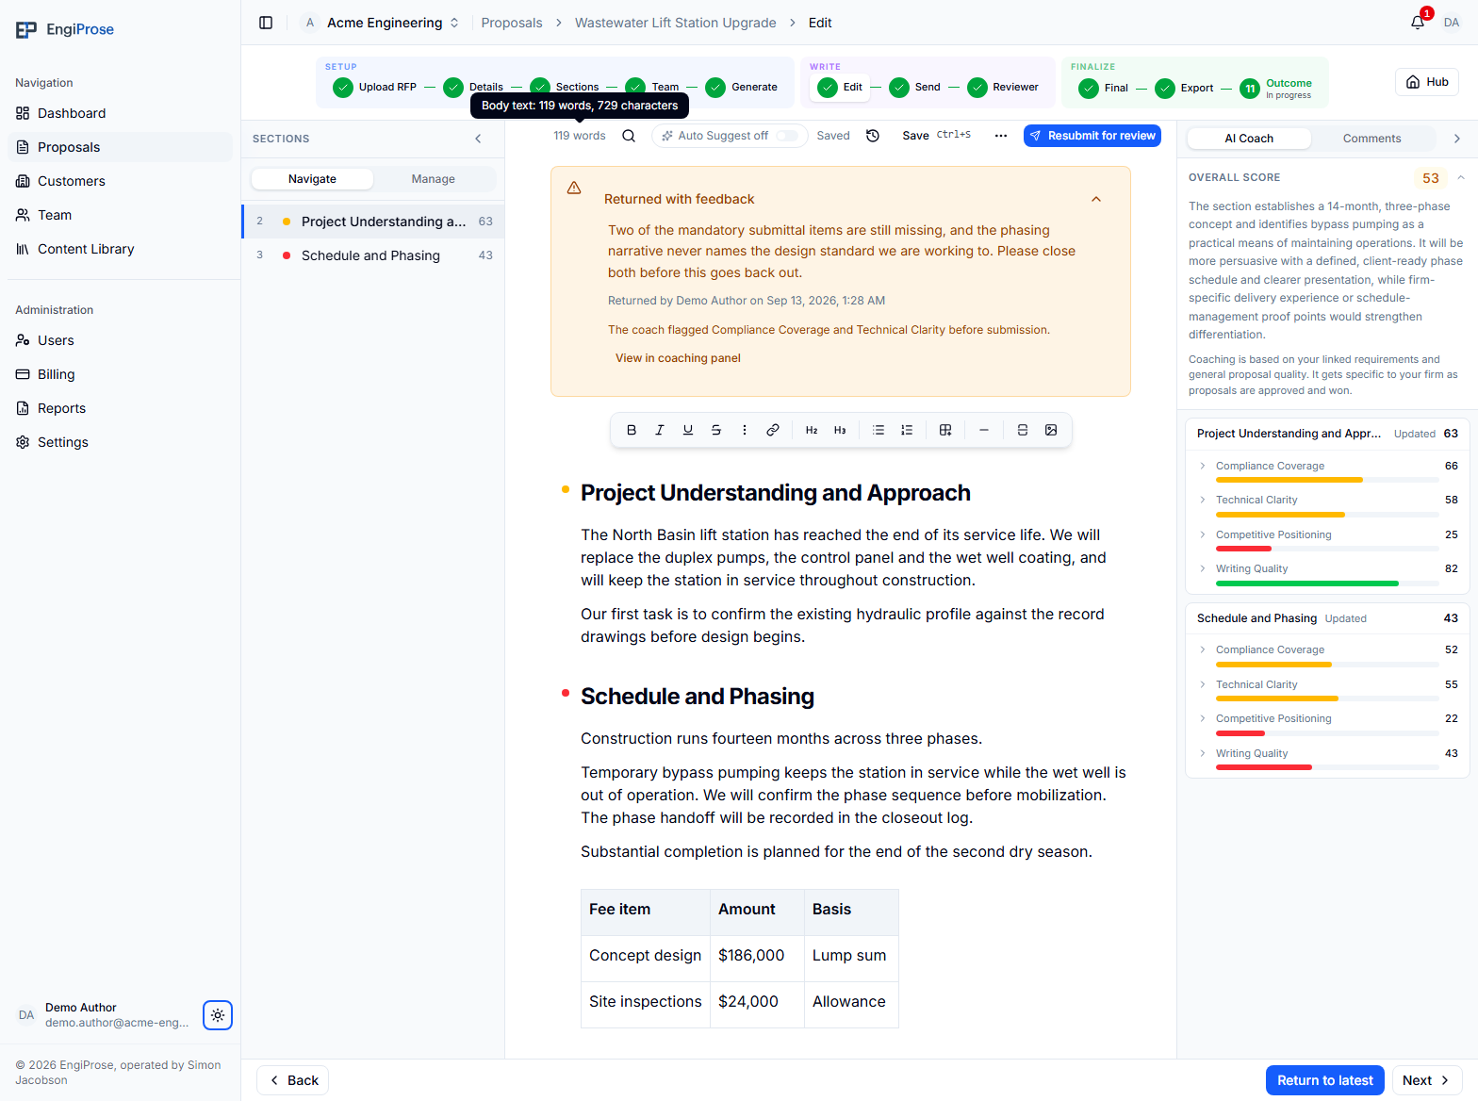Collapse the Returned with feedback banner
This screenshot has width=1478, height=1101.
(1096, 199)
